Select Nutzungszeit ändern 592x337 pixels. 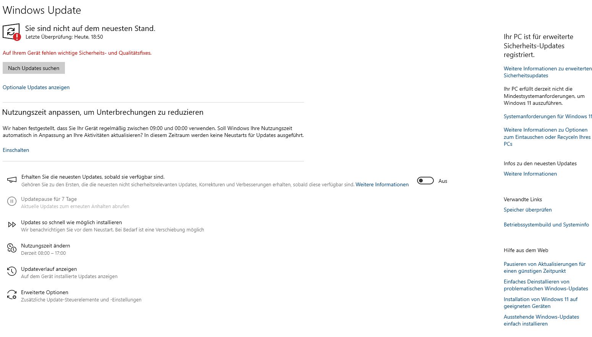tap(45, 246)
